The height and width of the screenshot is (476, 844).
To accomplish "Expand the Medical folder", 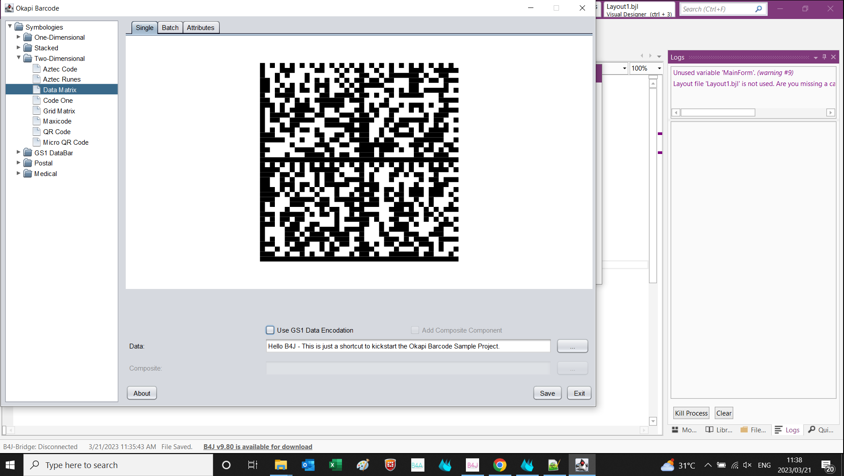I will tap(19, 173).
